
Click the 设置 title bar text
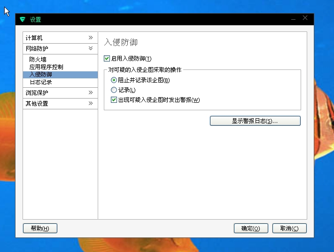36,20
